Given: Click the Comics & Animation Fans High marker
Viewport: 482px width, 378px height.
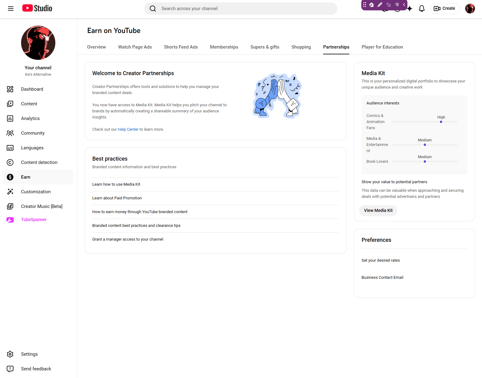Looking at the screenshot, I should tap(441, 122).
